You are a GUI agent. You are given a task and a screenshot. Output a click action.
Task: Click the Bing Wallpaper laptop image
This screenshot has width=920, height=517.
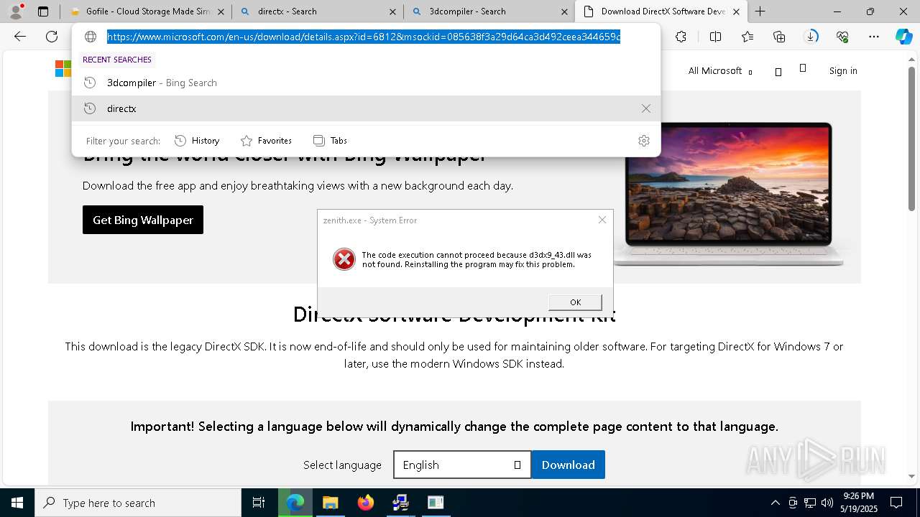728,194
